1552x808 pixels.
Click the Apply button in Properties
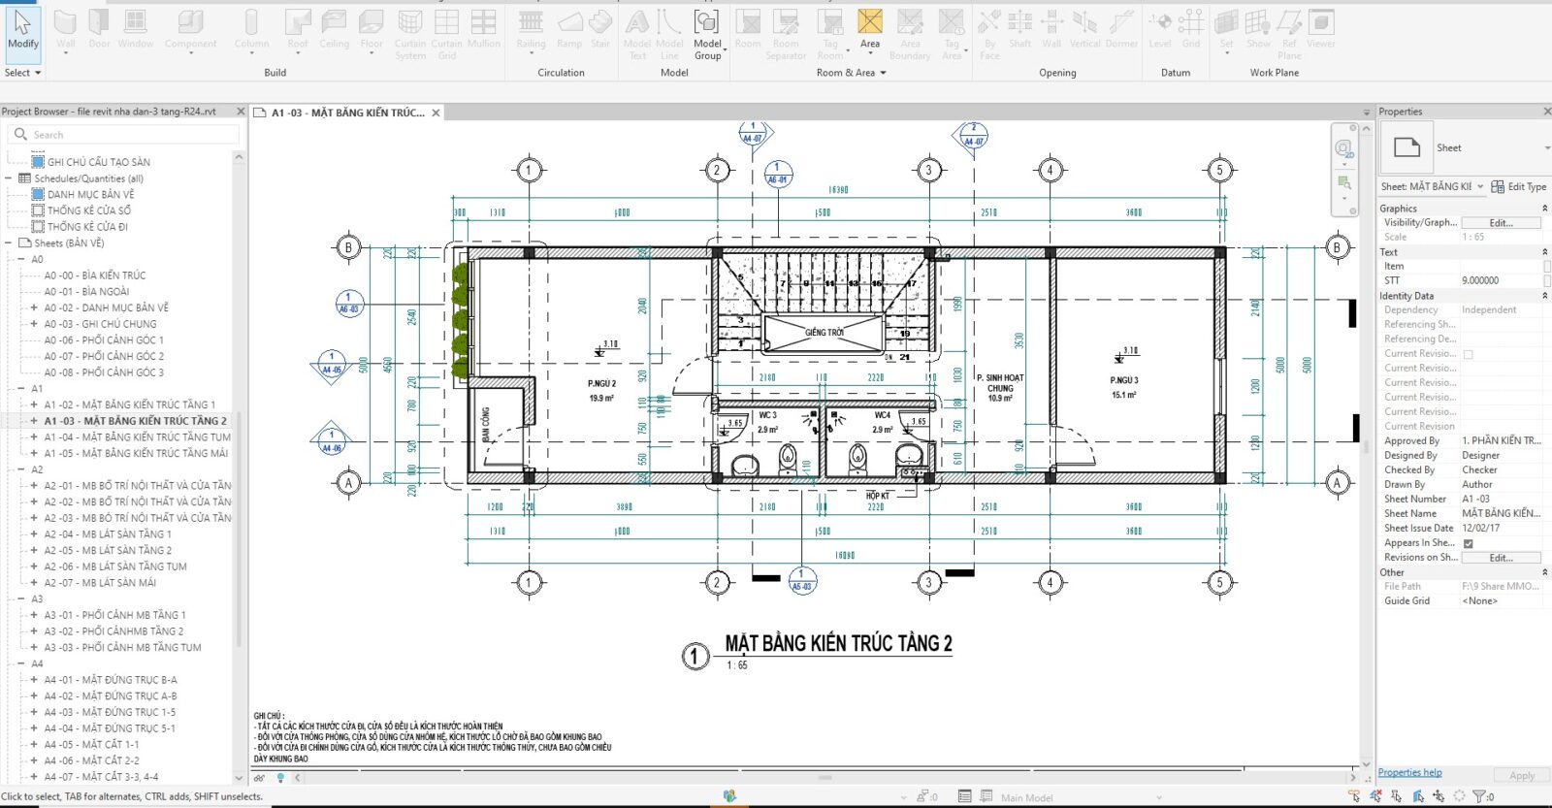click(1522, 775)
